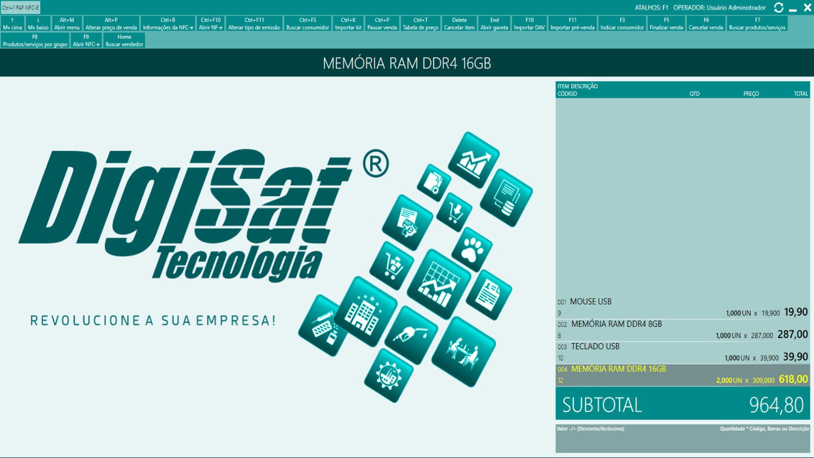Click Finalizar venda button

666,24
